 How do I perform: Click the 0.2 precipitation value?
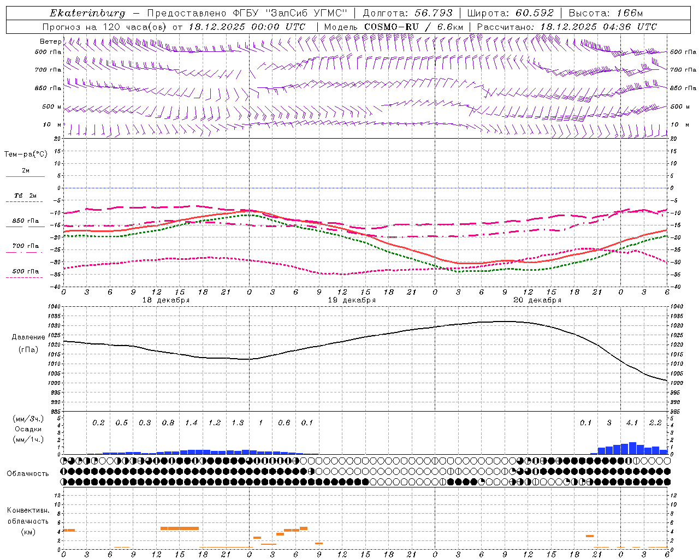pyautogui.click(x=98, y=423)
